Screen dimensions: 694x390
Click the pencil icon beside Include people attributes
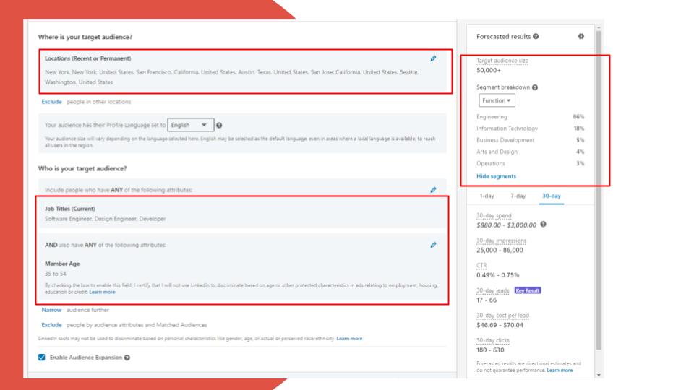click(x=433, y=190)
